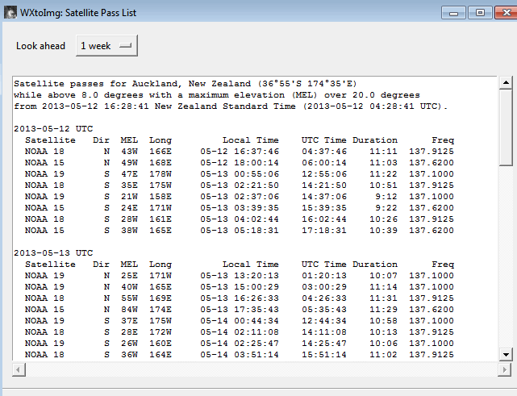Click the 'Look ahead' label
This screenshot has width=517, height=396.
click(x=40, y=46)
